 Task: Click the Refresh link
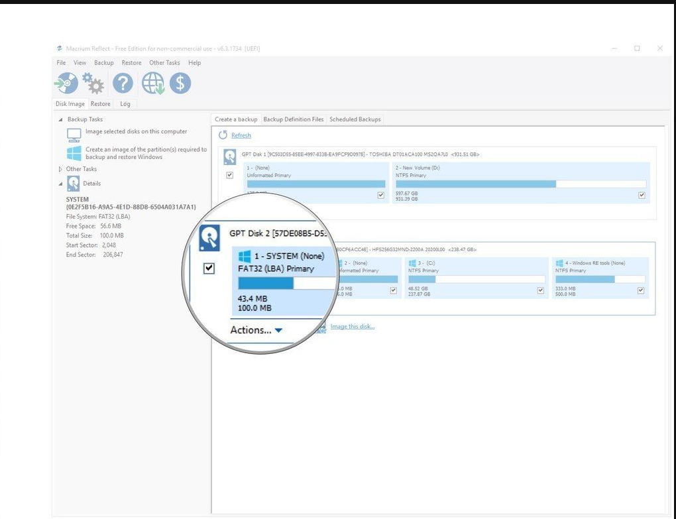[241, 135]
